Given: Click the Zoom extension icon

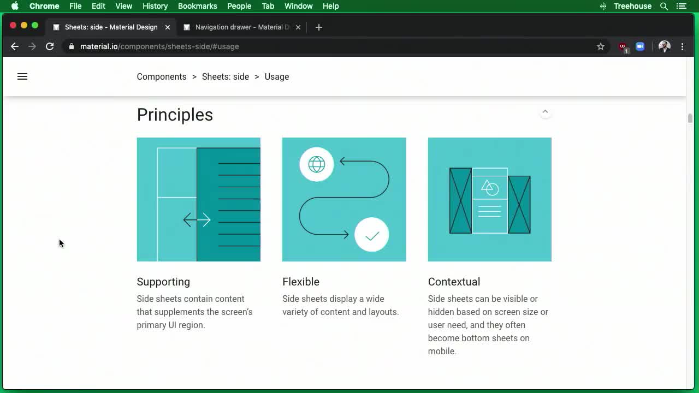Looking at the screenshot, I should click(639, 46).
